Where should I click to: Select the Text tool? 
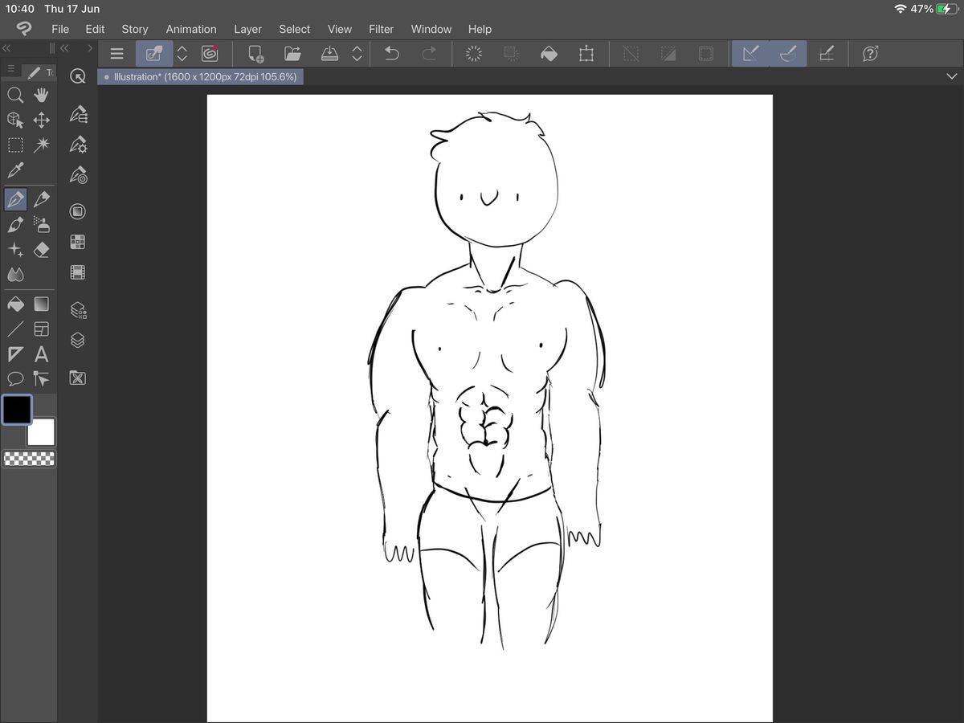pos(41,354)
